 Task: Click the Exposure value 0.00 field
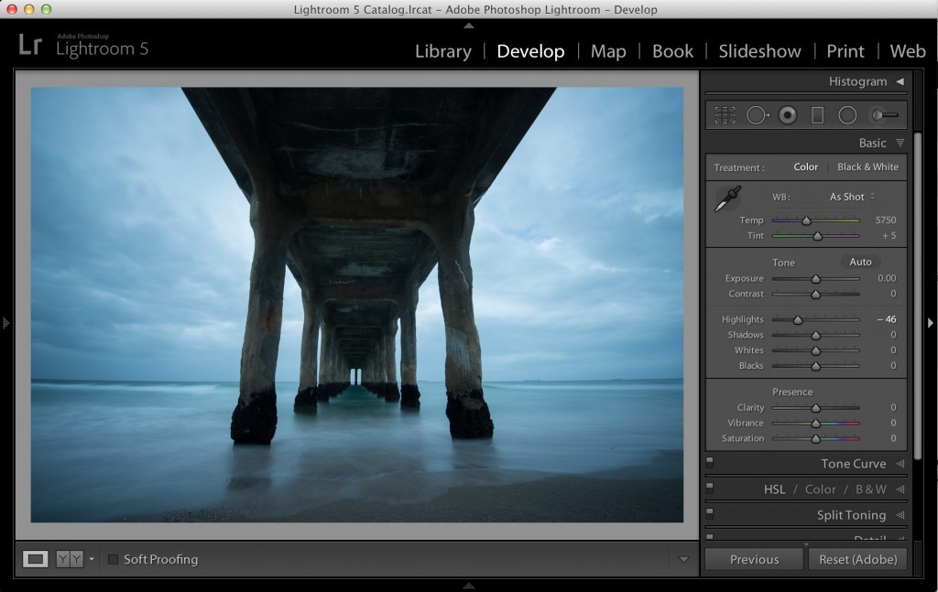point(887,278)
